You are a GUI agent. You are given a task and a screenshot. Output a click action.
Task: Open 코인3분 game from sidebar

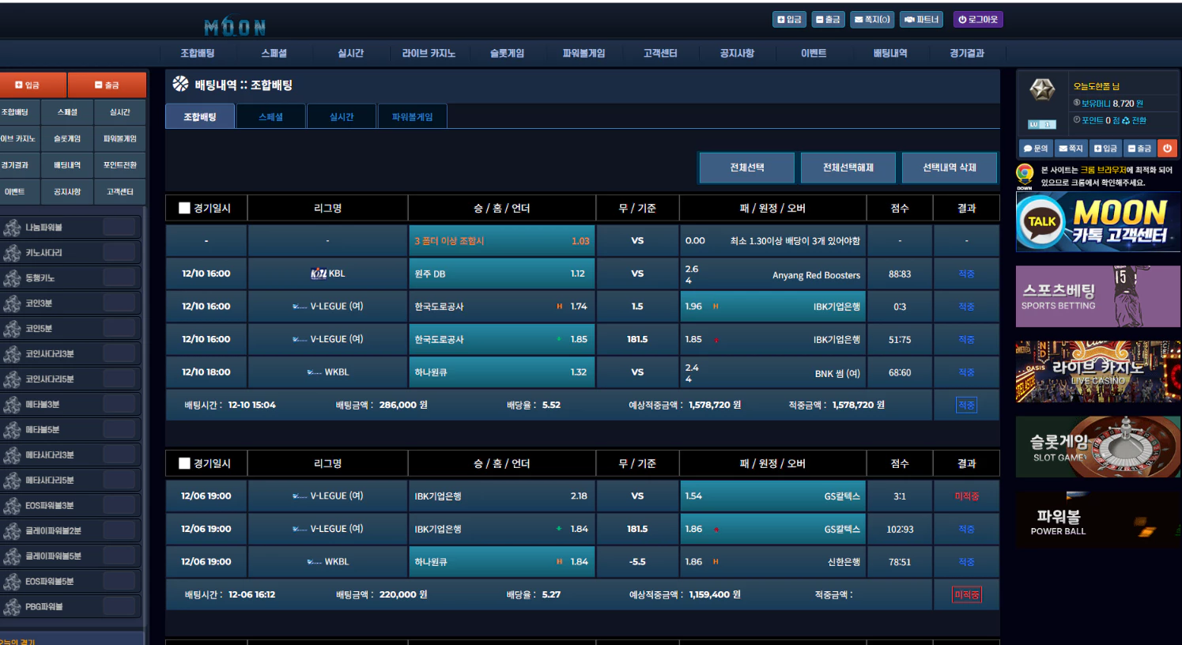70,304
